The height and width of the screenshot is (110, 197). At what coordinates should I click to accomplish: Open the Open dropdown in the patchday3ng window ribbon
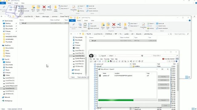[x=151, y=24]
